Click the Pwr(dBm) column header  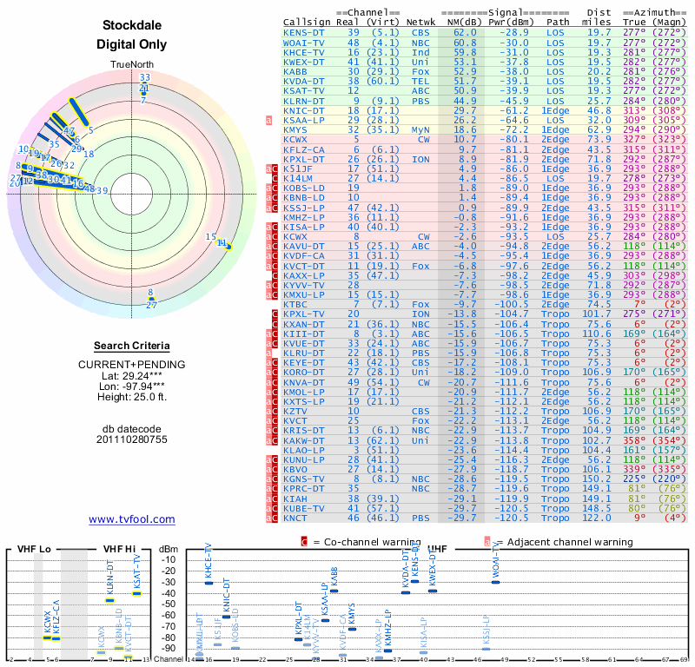pyautogui.click(x=511, y=23)
